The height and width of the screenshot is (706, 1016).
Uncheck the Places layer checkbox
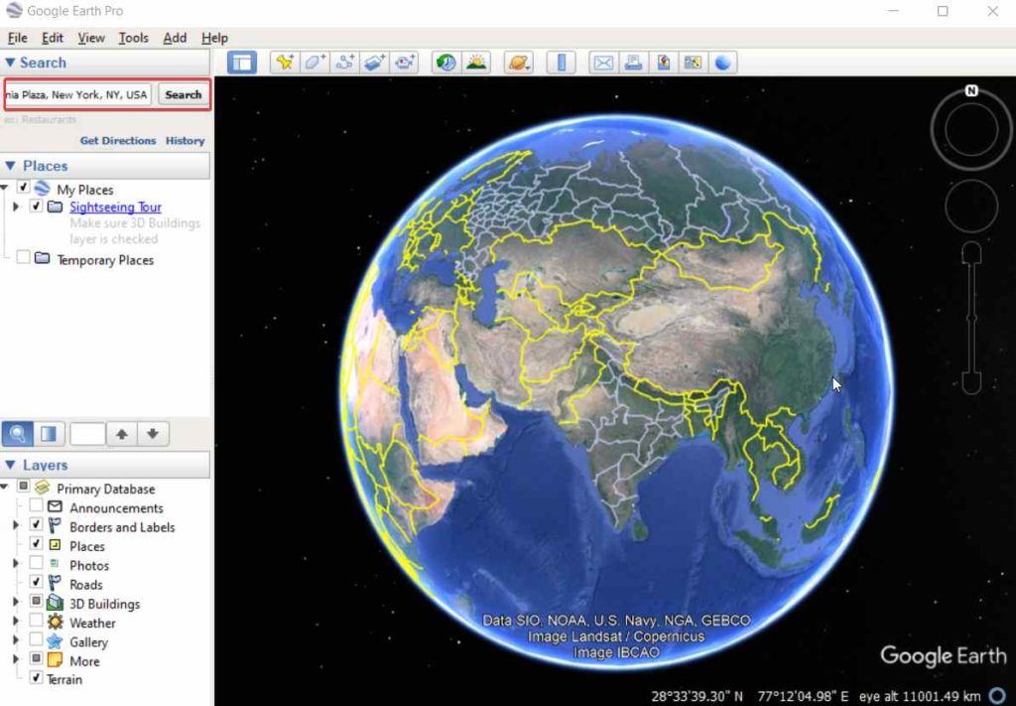37,543
